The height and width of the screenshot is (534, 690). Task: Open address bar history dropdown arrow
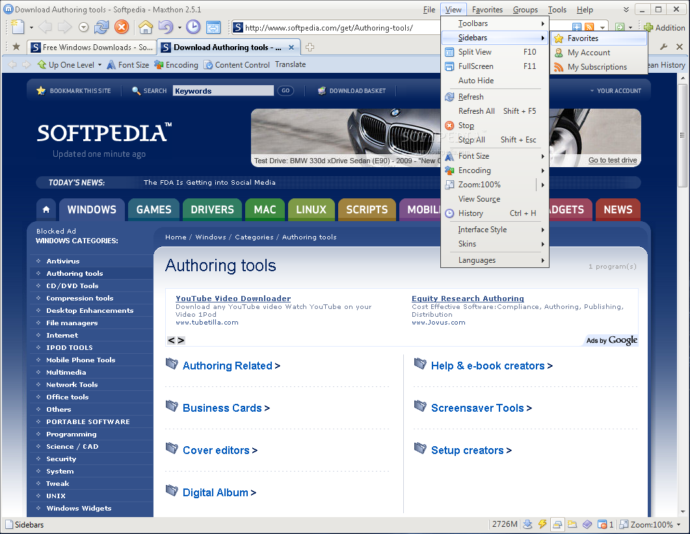(602, 28)
